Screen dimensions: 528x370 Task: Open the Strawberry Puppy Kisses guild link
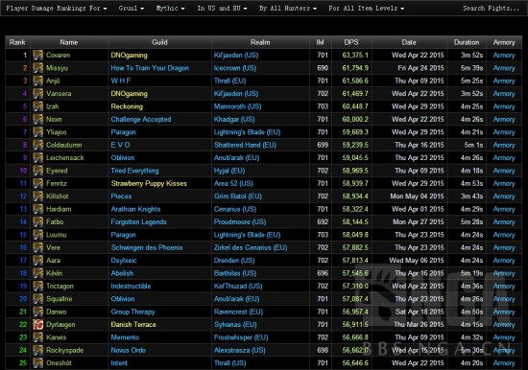[x=149, y=183]
